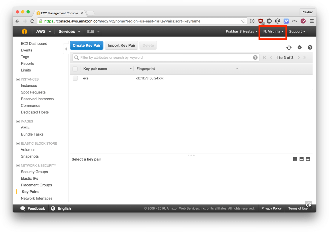329x232 pixels.
Task: Click the css extension icon
Action: click(295, 21)
